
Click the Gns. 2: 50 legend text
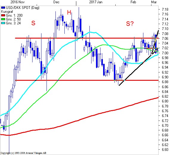13,19
